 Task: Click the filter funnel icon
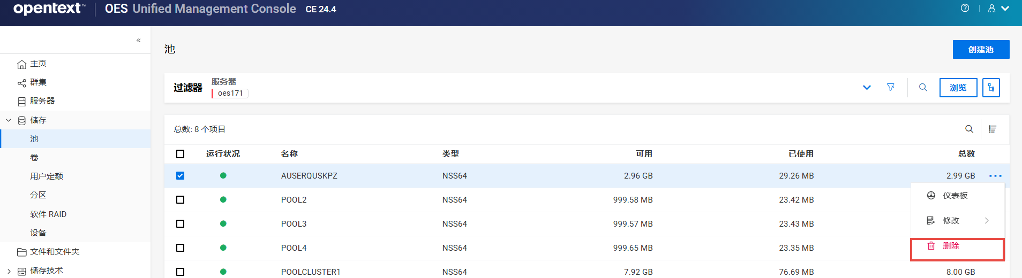[890, 87]
